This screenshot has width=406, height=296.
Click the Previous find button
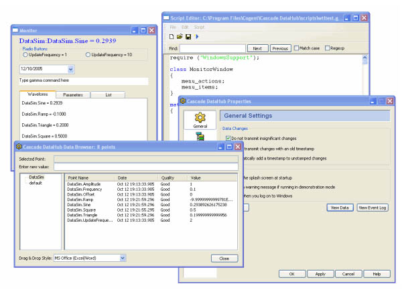(281, 48)
